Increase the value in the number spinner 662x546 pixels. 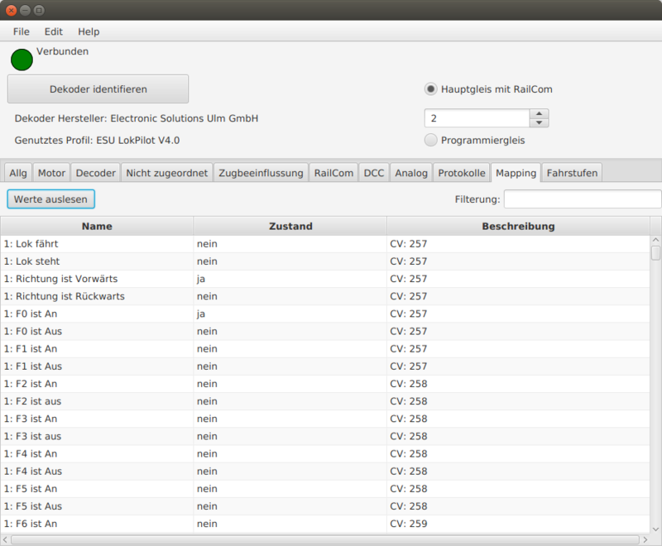540,113
